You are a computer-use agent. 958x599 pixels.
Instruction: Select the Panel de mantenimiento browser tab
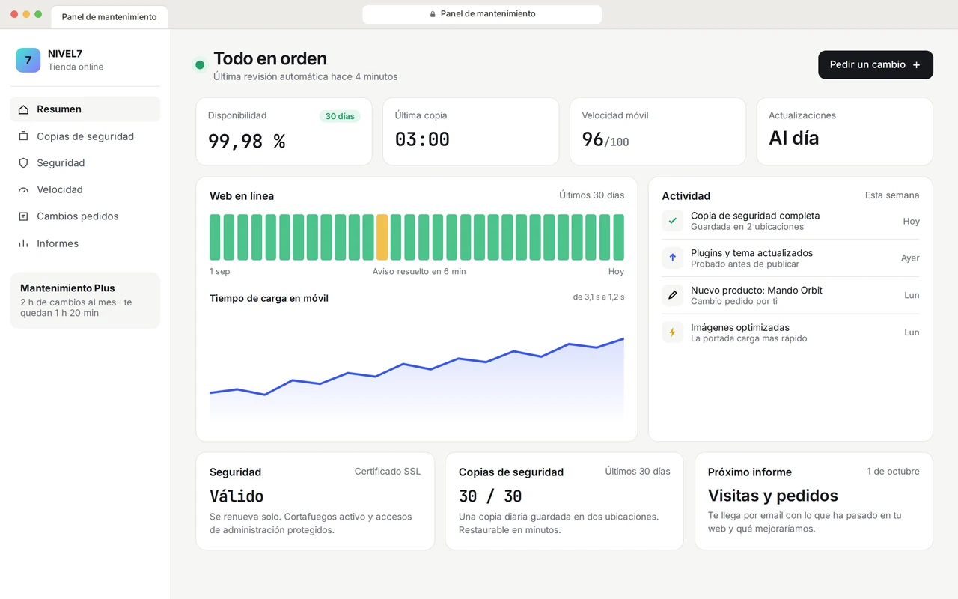point(109,17)
